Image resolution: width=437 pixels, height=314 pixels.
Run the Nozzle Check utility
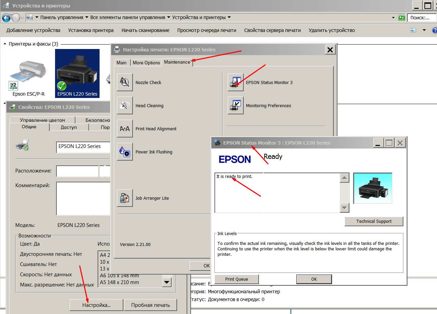pos(125,83)
